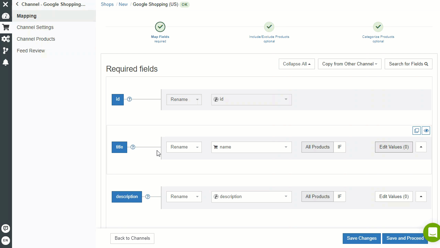The width and height of the screenshot is (440, 248).
Task: Click Save and Proceed button
Action: pos(405,238)
